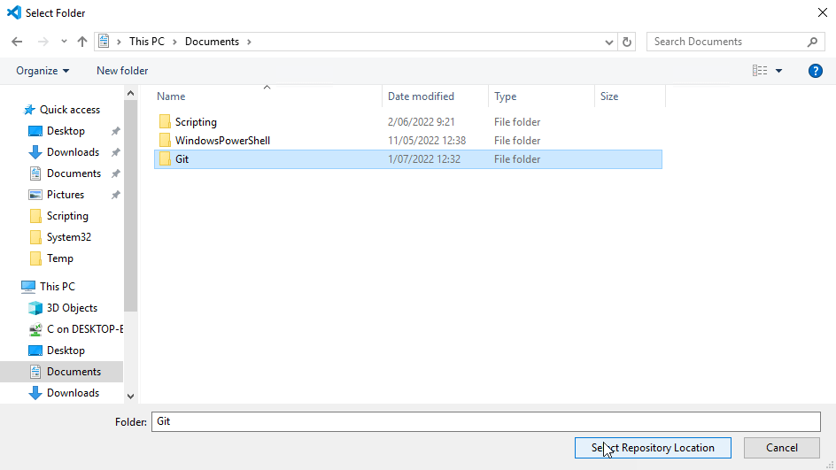The height and width of the screenshot is (470, 836).
Task: Cancel the folder selection dialog
Action: click(x=782, y=448)
